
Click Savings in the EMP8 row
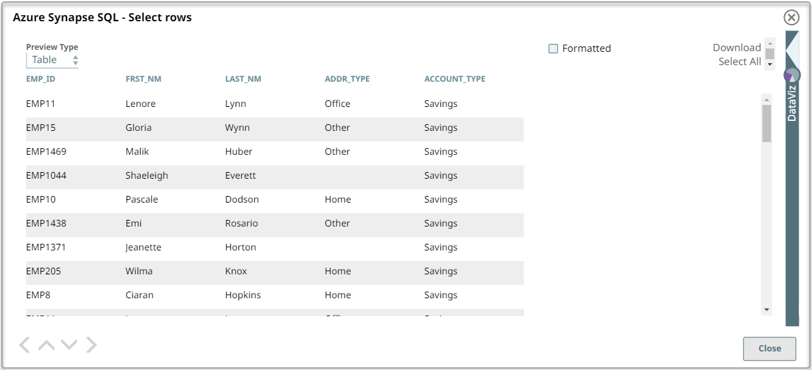click(x=441, y=295)
